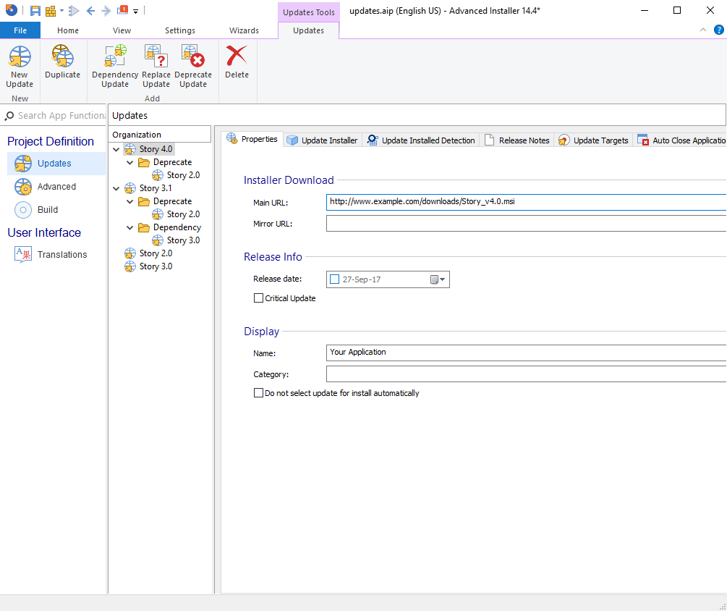This screenshot has height=611, width=727.
Task: Open the release date calendar dropdown
Action: click(x=438, y=279)
